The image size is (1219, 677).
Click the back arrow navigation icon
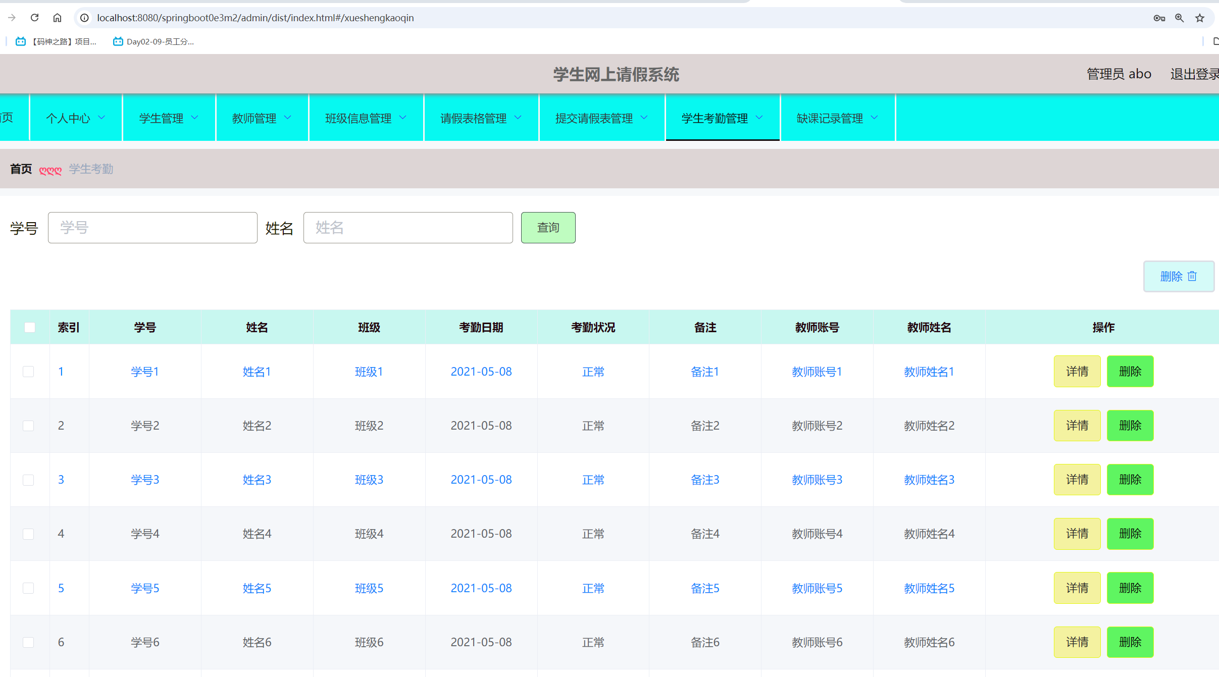pyautogui.click(x=12, y=18)
